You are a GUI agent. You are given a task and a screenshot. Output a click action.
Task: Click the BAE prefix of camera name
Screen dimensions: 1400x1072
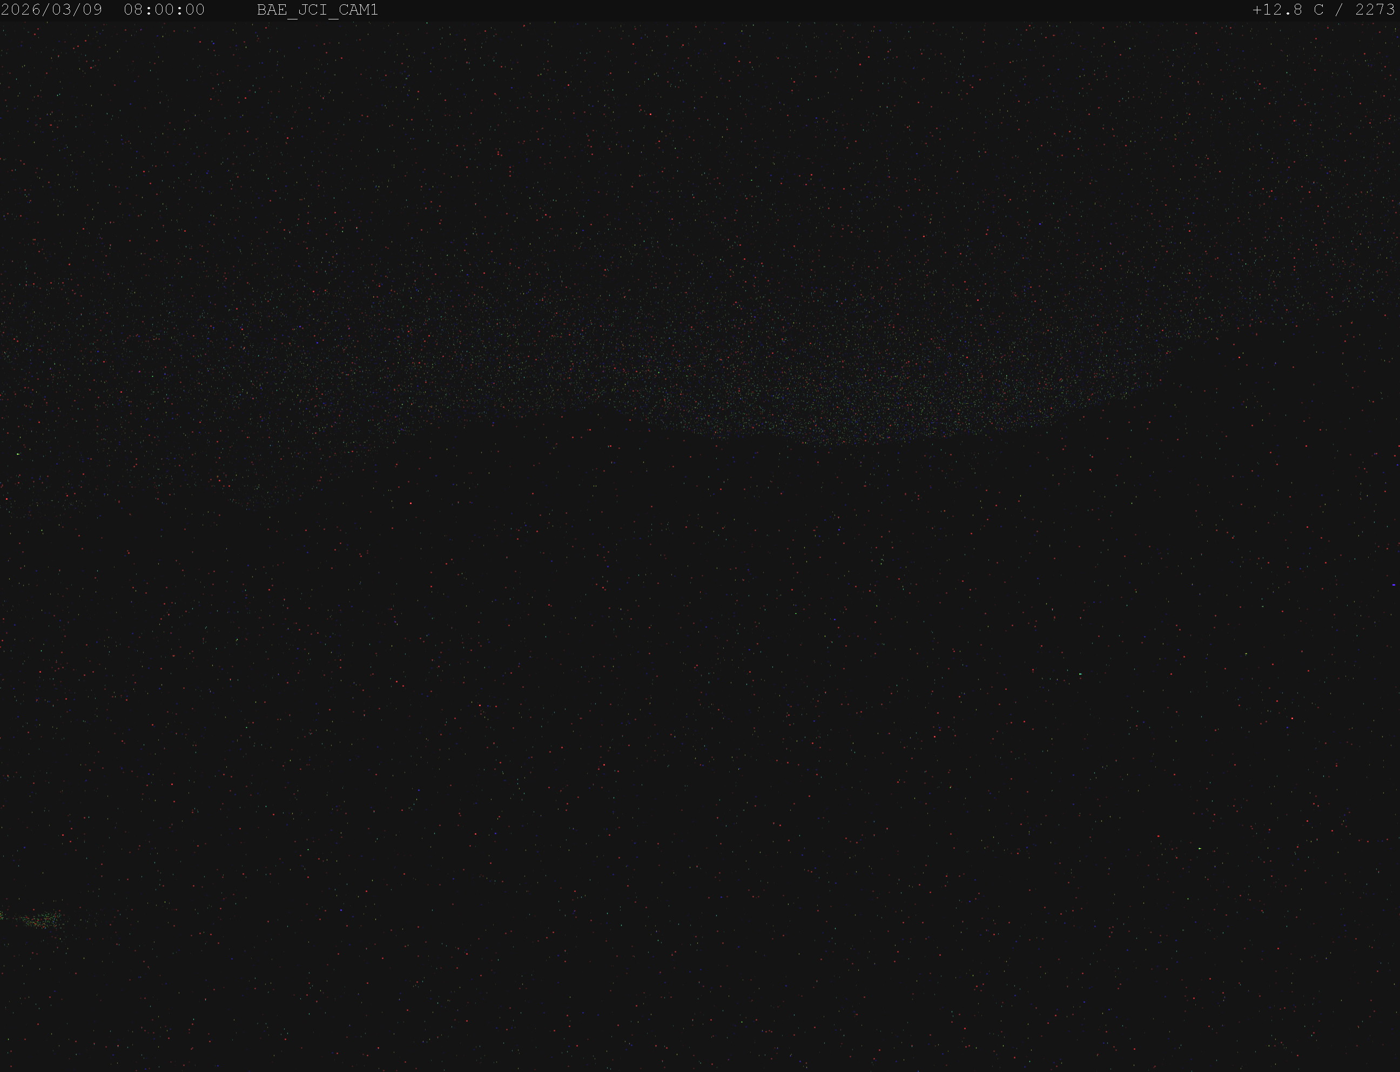[272, 10]
